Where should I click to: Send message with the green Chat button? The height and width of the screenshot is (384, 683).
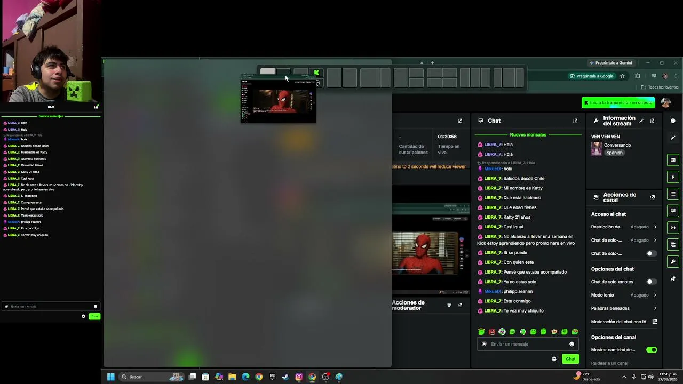tap(570, 359)
